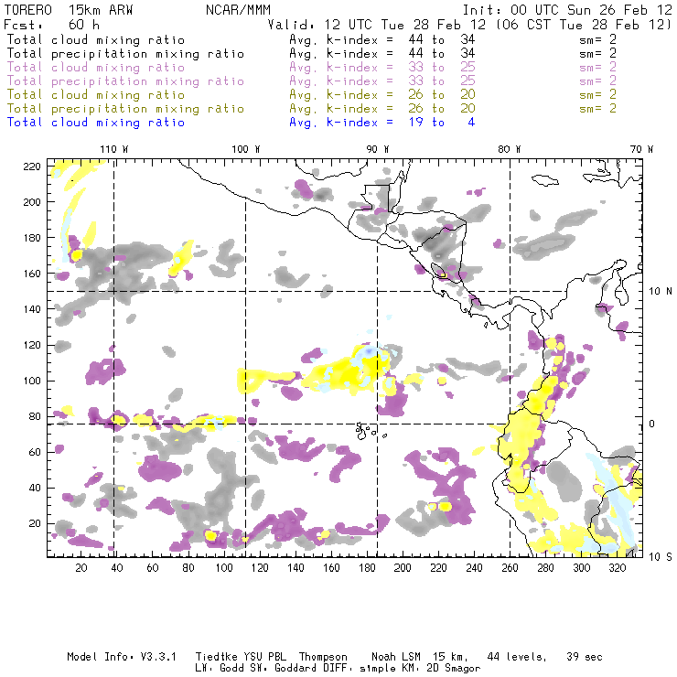677x677 pixels.
Task: Click the '44 levels,' text
Action: (x=517, y=657)
